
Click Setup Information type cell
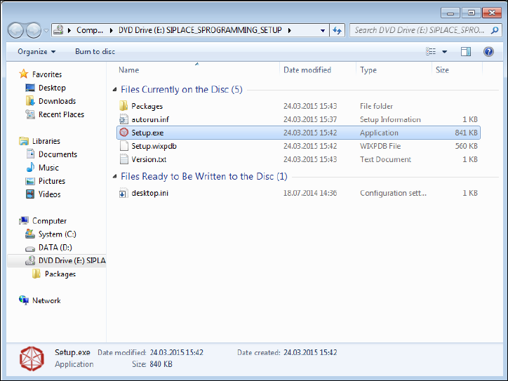coord(390,119)
